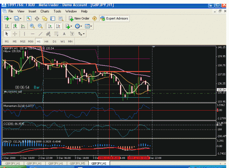Switch timeframe to MN
Screen dimensions: 229x168
pos(70,41)
